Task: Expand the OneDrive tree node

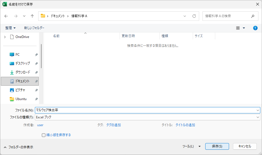Action: (5, 37)
